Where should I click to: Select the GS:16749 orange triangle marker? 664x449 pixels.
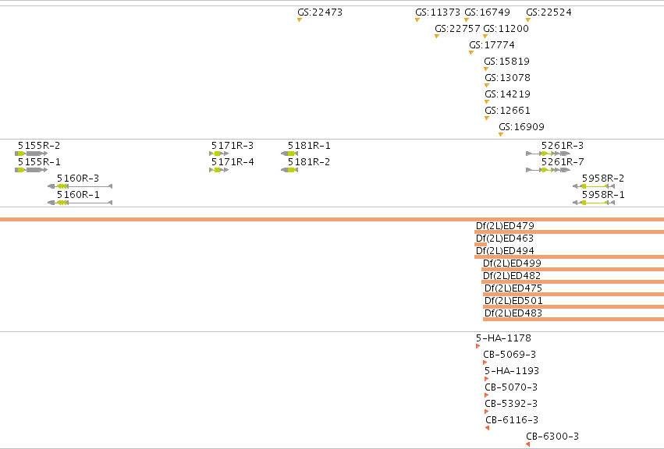point(467,20)
